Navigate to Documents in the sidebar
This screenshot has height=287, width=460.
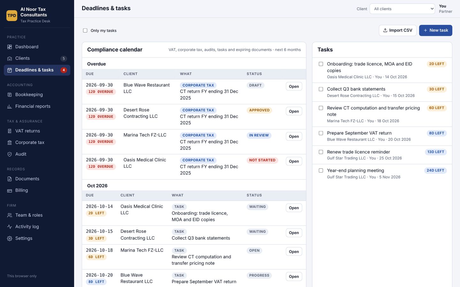point(37,179)
